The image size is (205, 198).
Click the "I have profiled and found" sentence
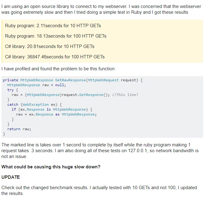[59, 69]
